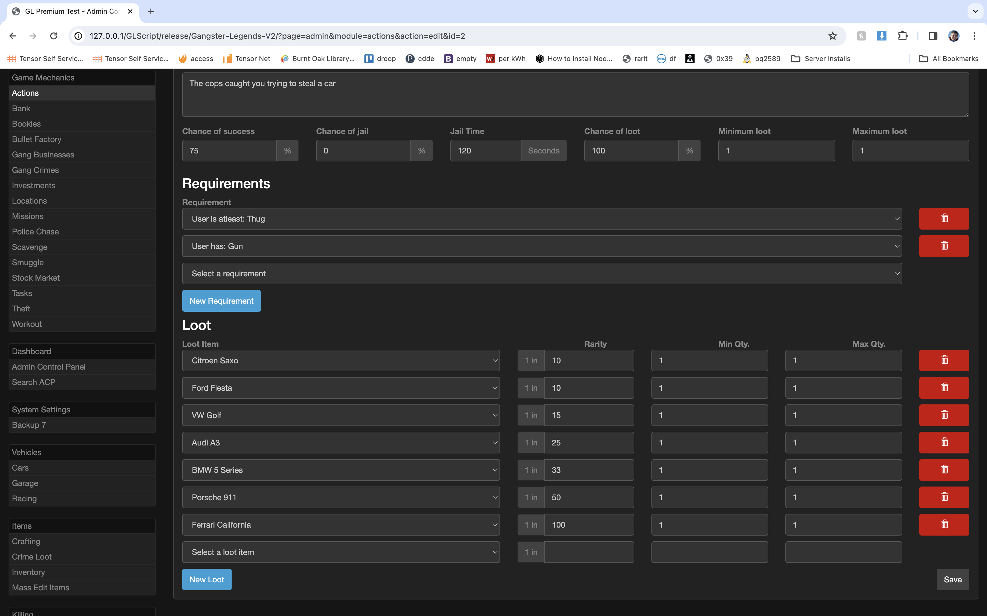The image size is (987, 616).
Task: Remove the Ferrari California loot row
Action: tap(944, 525)
